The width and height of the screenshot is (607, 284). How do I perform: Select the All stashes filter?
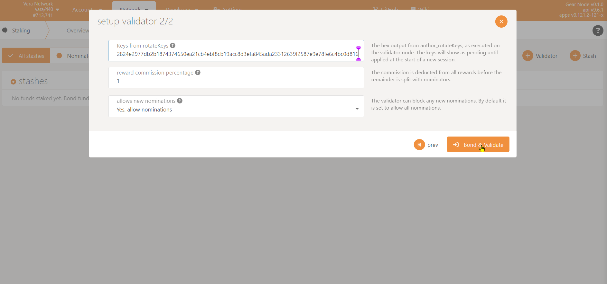click(26, 56)
